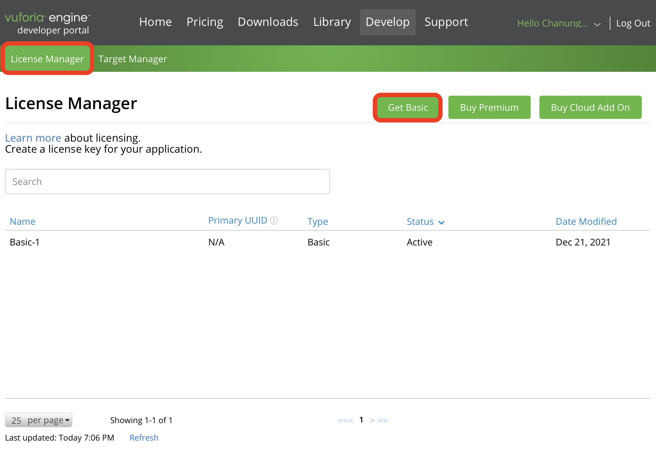Open the Develop menu item
The width and height of the screenshot is (656, 449).
pyautogui.click(x=388, y=22)
